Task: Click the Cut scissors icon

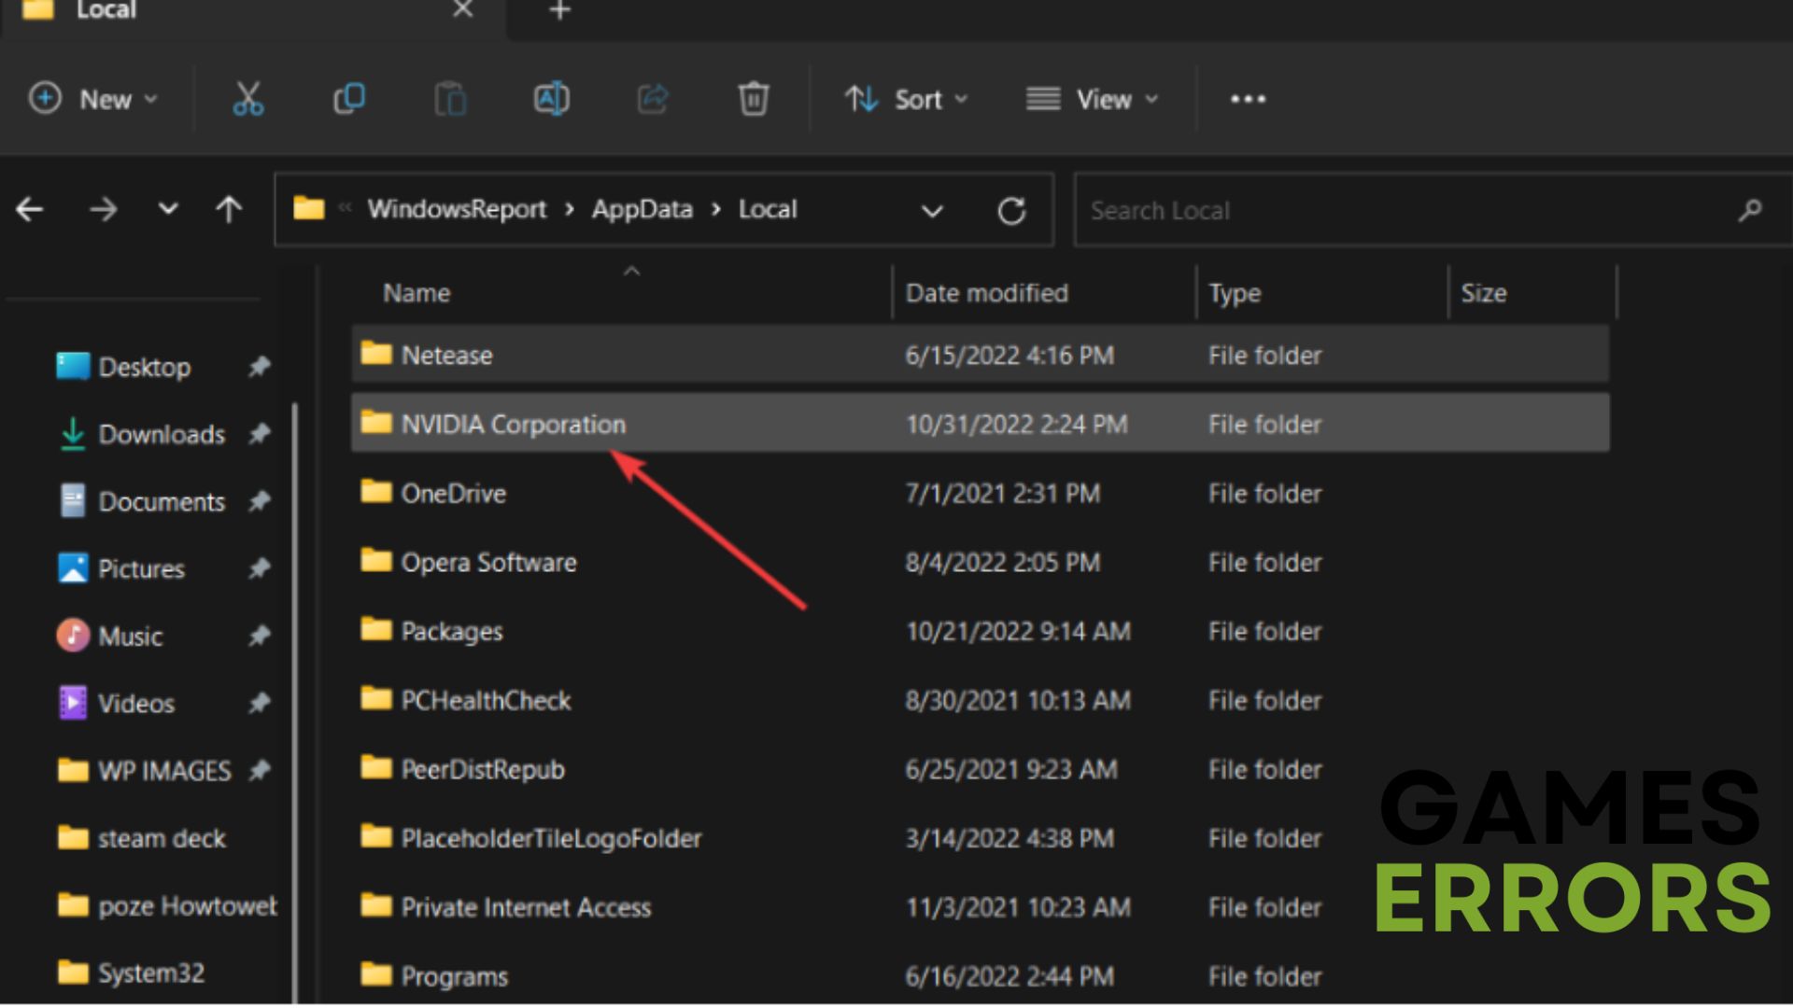Action: pyautogui.click(x=247, y=99)
